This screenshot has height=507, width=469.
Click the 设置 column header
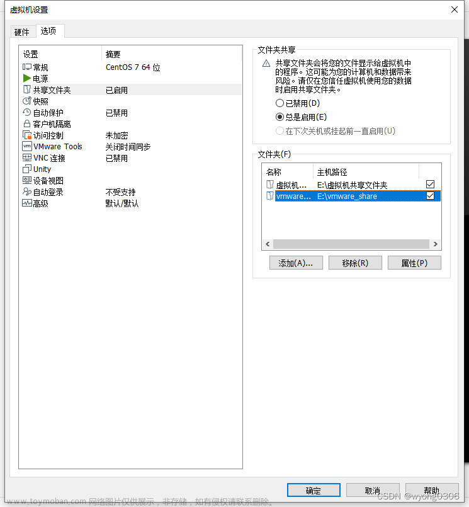point(60,54)
